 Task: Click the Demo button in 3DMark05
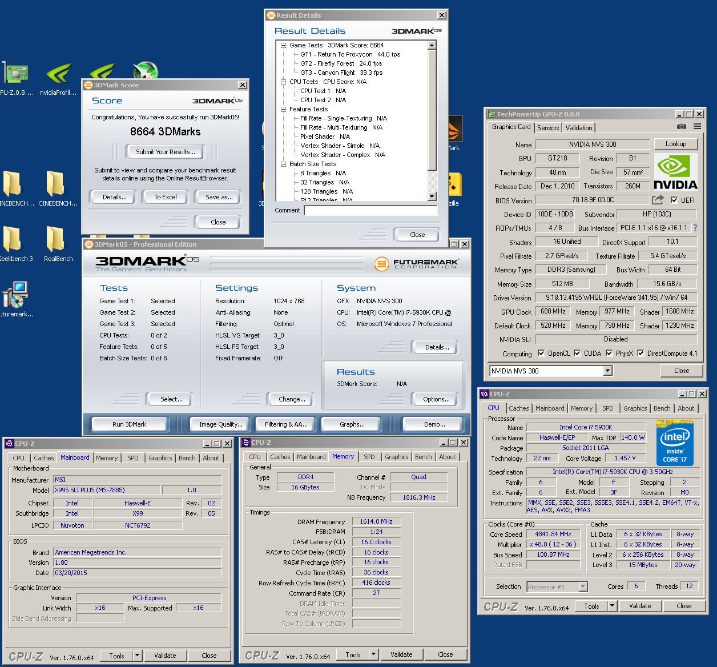point(434,424)
